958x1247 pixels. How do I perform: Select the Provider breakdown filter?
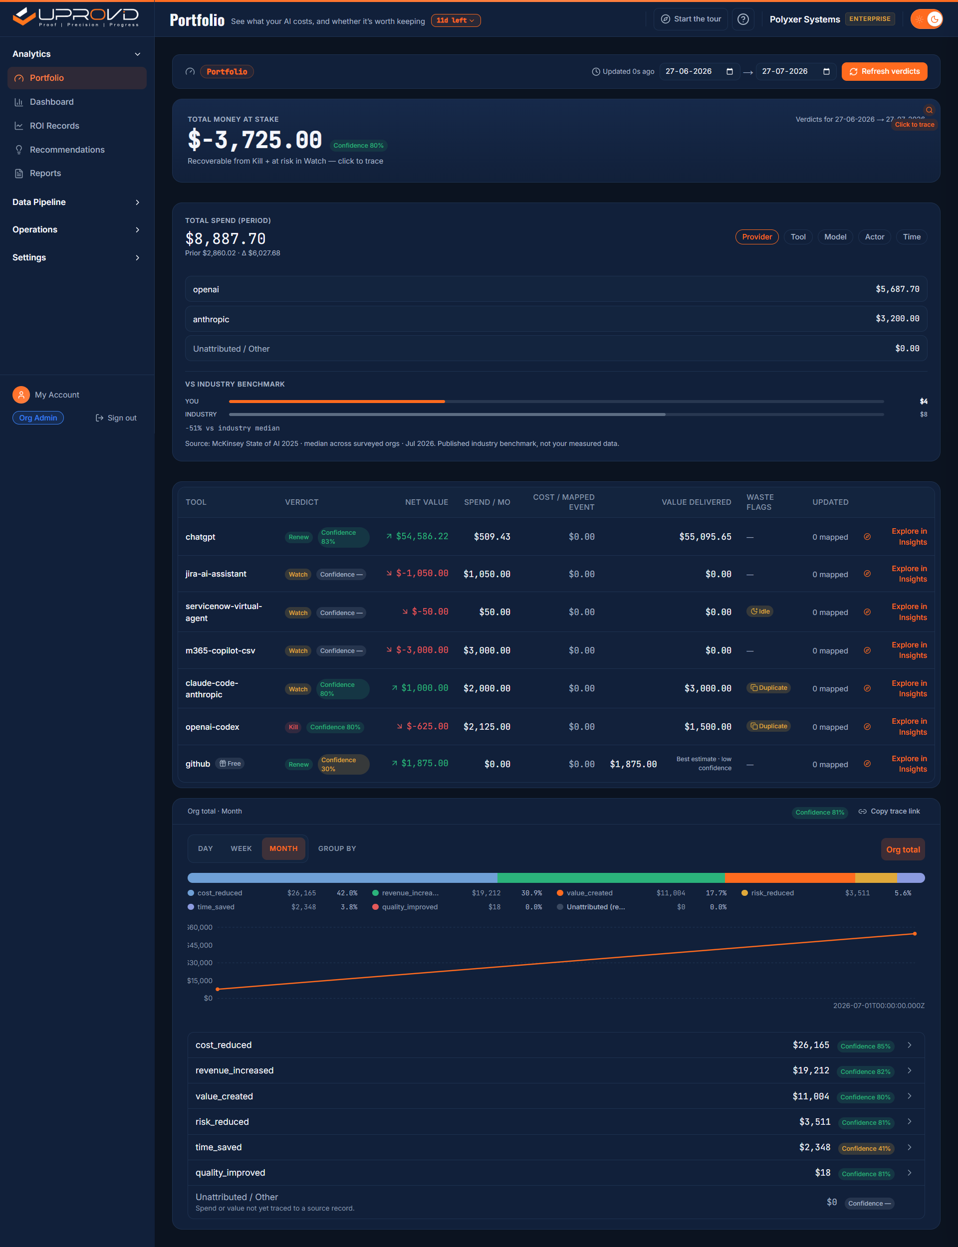757,237
